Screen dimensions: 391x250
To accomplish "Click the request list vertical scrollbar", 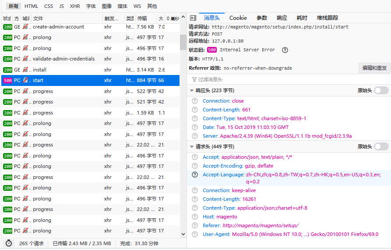I will pos(183,42).
